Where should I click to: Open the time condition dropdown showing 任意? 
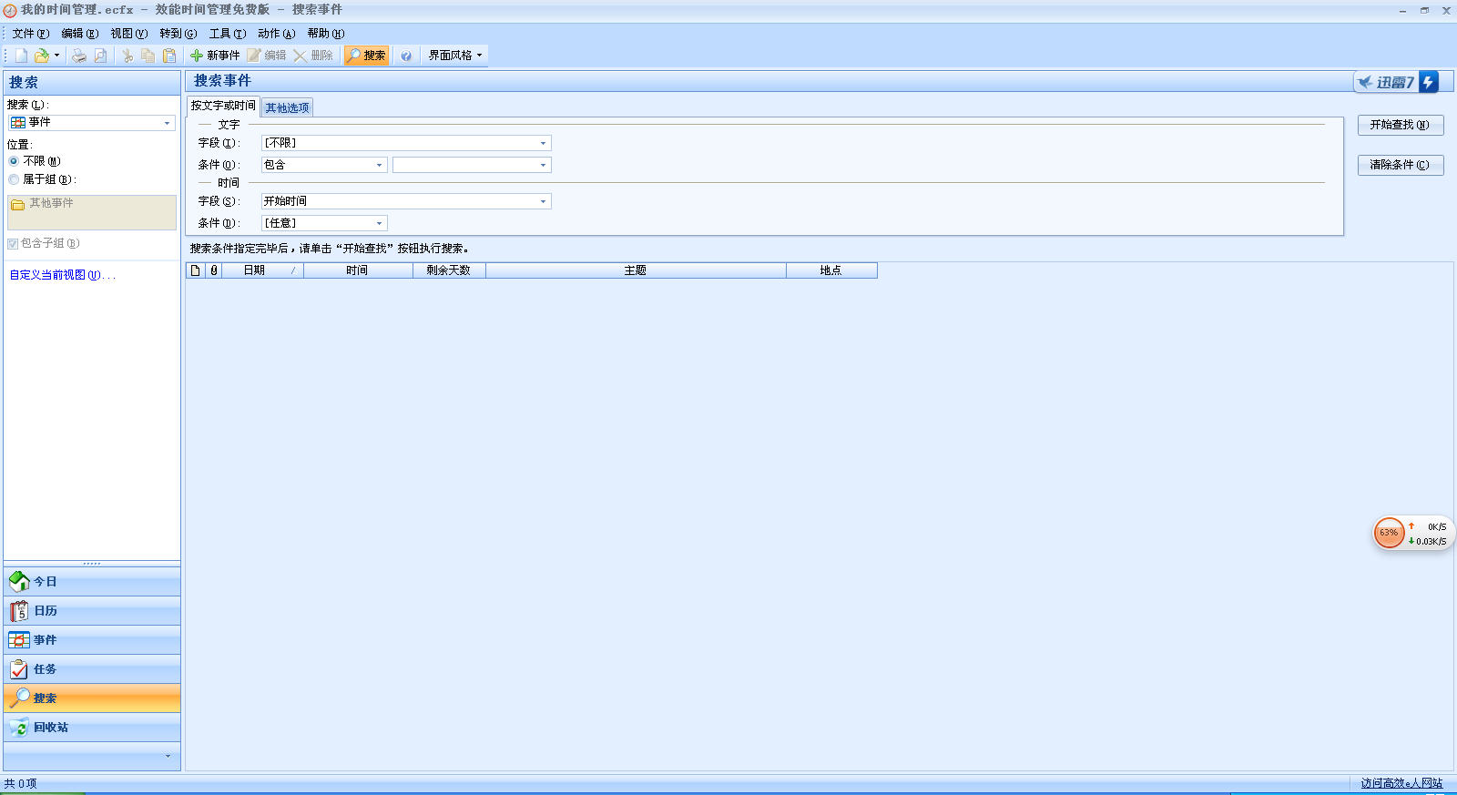324,223
